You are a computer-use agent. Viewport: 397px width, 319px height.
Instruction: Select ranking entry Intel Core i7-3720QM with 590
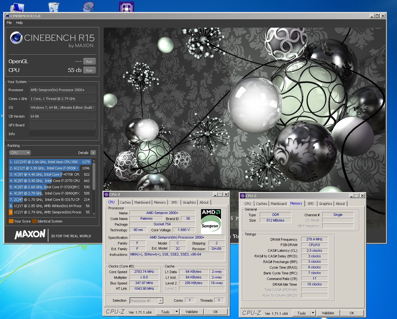click(50, 187)
